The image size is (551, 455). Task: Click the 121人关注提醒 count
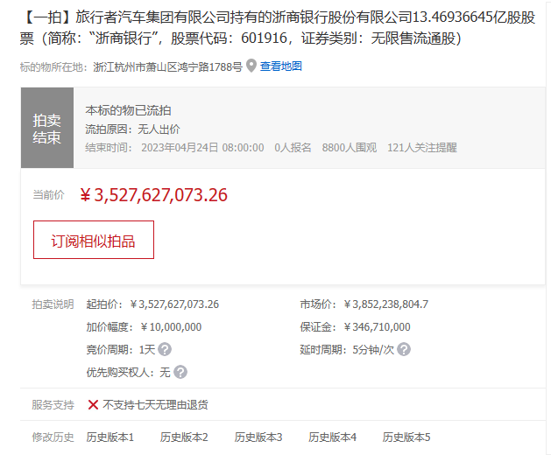click(x=422, y=148)
